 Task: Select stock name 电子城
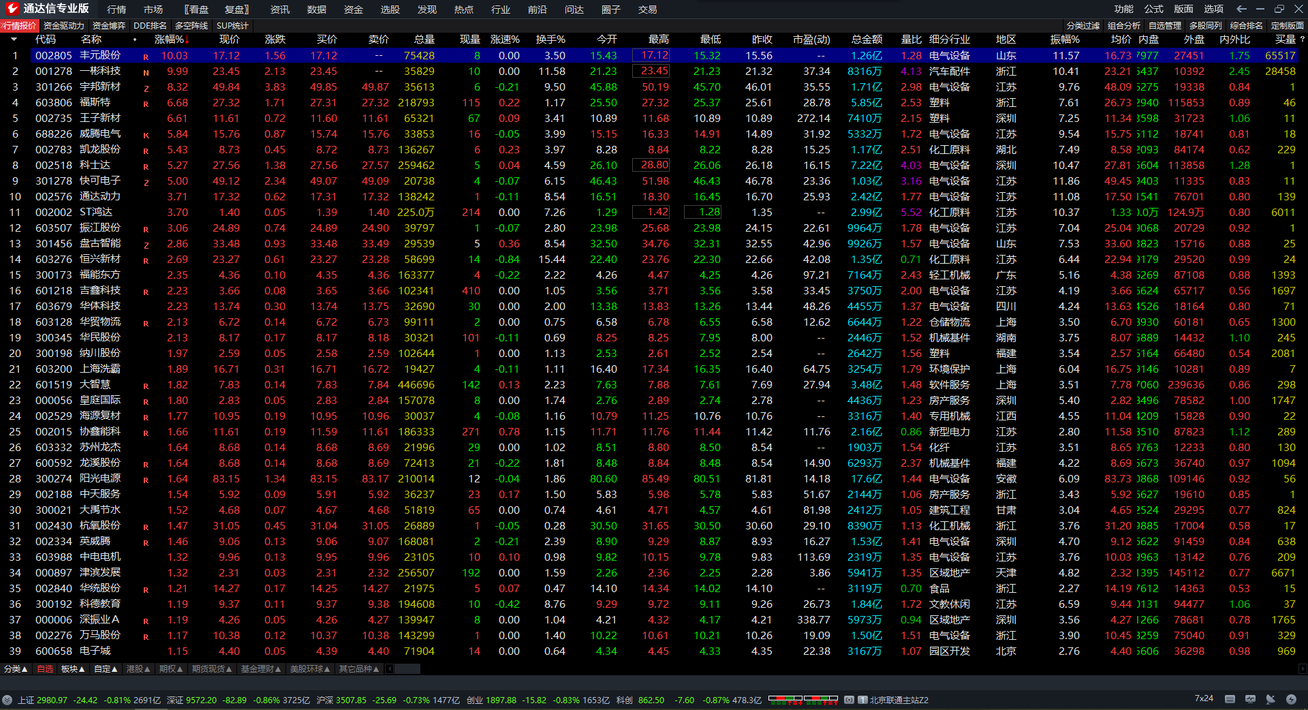[x=95, y=651]
